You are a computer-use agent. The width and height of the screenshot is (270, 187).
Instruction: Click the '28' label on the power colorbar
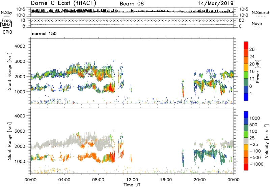(252, 49)
